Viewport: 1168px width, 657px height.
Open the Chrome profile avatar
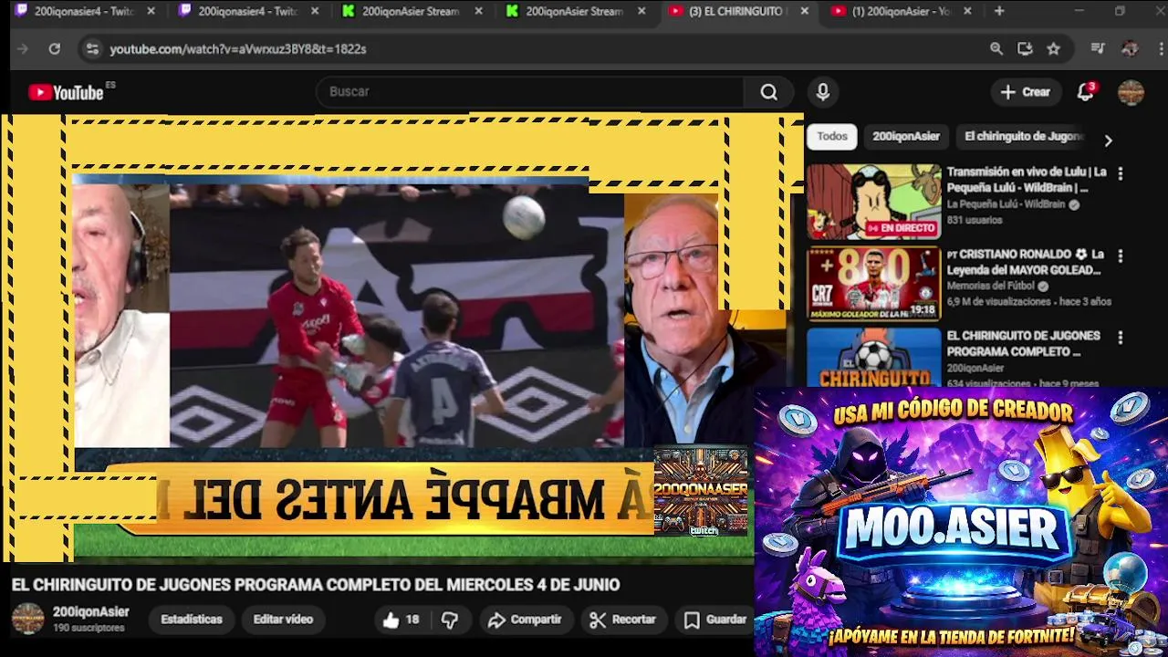tap(1130, 49)
